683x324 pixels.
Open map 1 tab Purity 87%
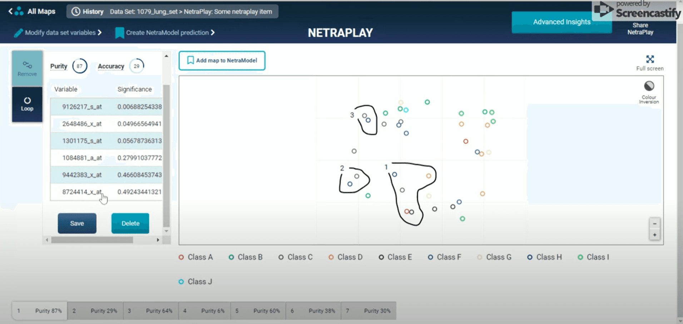pyautogui.click(x=40, y=311)
